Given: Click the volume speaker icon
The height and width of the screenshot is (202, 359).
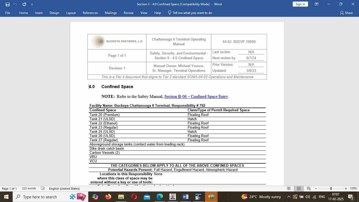Looking at the screenshot, I should coord(308,197).
